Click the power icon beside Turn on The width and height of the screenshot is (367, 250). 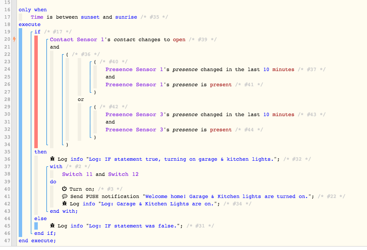64,188
